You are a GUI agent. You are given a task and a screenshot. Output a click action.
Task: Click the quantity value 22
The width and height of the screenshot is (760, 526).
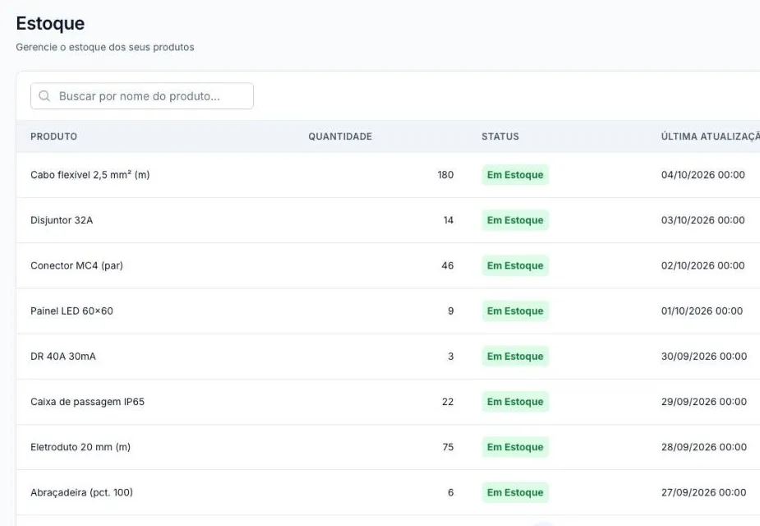(x=448, y=402)
